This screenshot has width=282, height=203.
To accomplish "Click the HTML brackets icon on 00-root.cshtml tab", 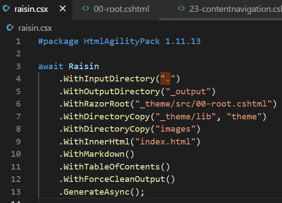I will (85, 8).
